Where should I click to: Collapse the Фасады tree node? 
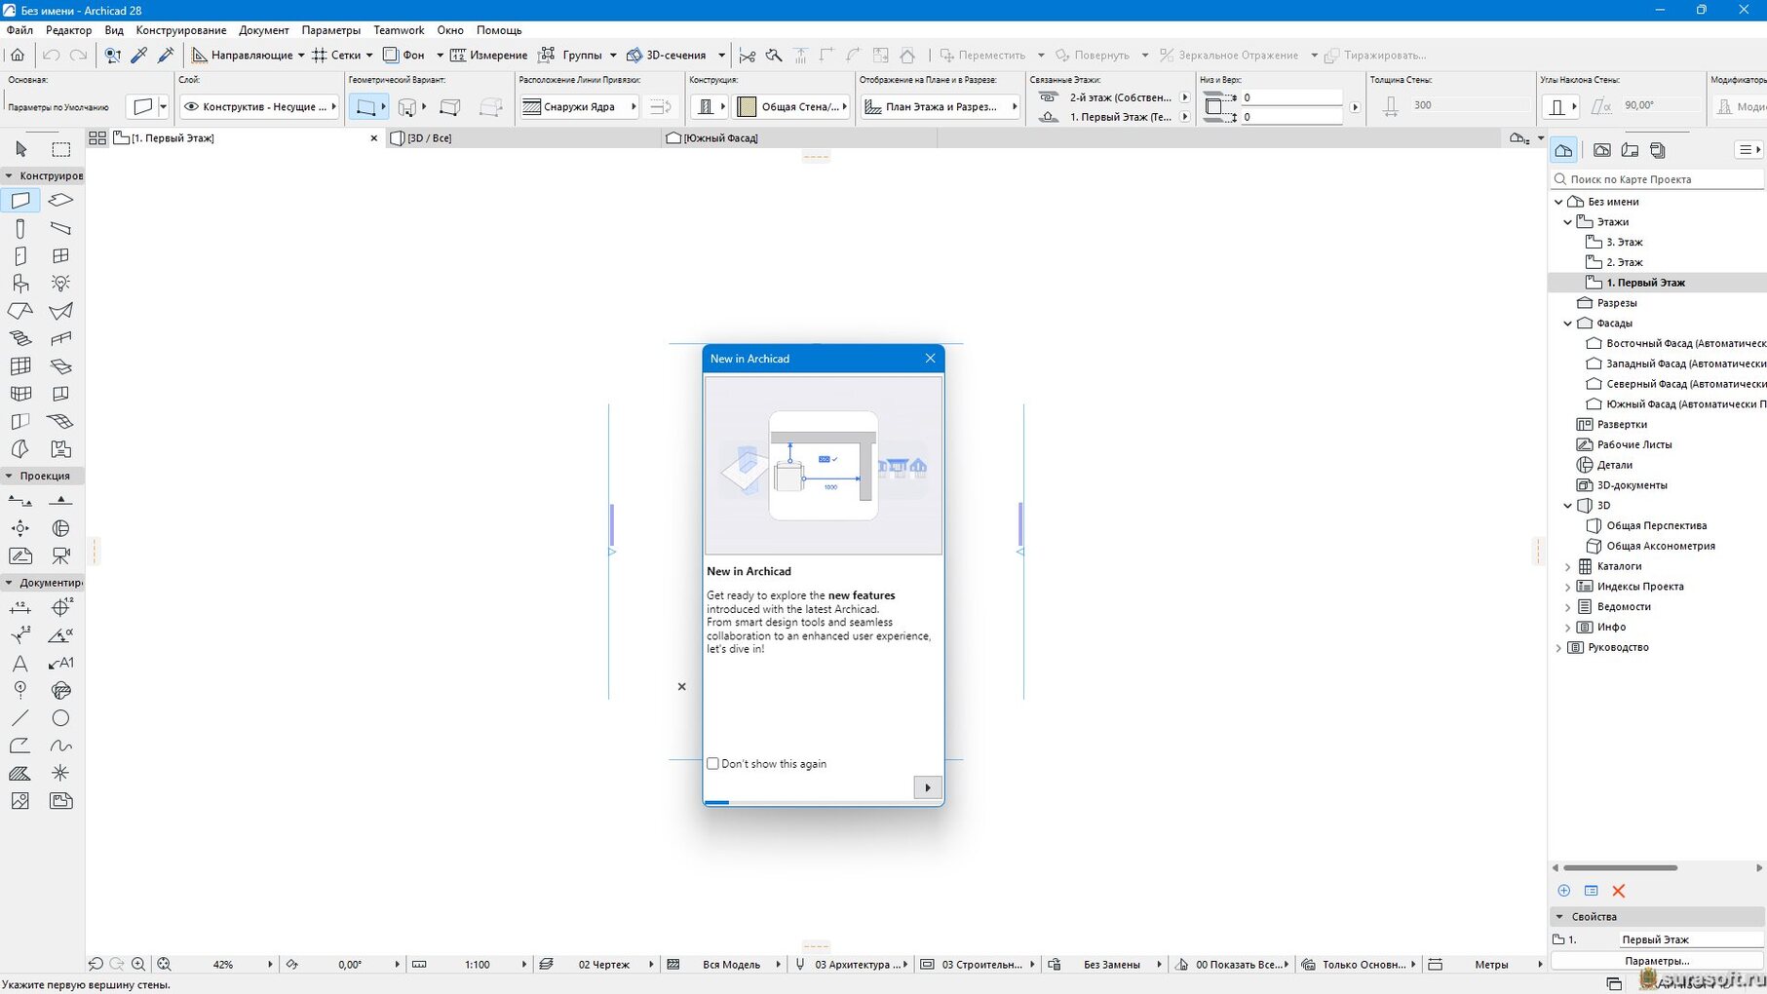tap(1567, 324)
